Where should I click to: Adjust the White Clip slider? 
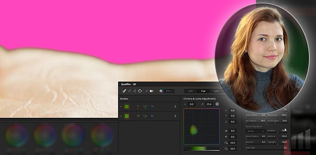277,117
